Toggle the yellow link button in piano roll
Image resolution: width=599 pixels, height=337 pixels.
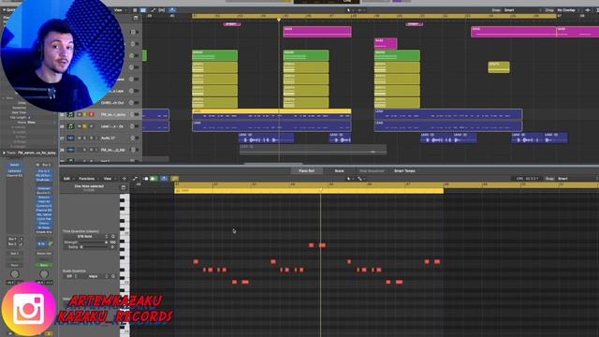click(175, 179)
